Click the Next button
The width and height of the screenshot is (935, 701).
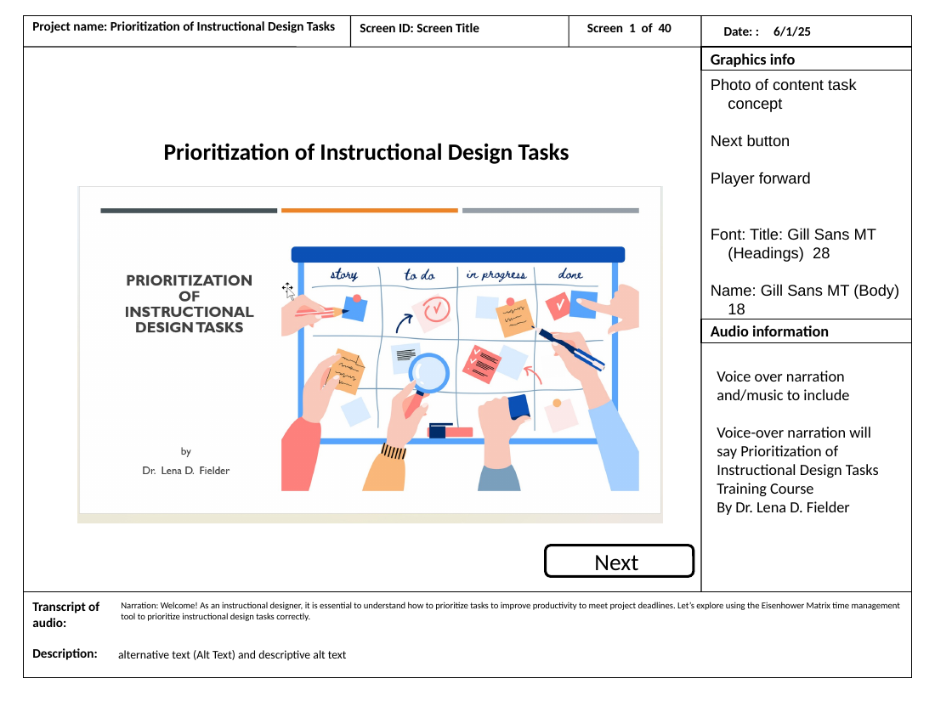(x=619, y=561)
